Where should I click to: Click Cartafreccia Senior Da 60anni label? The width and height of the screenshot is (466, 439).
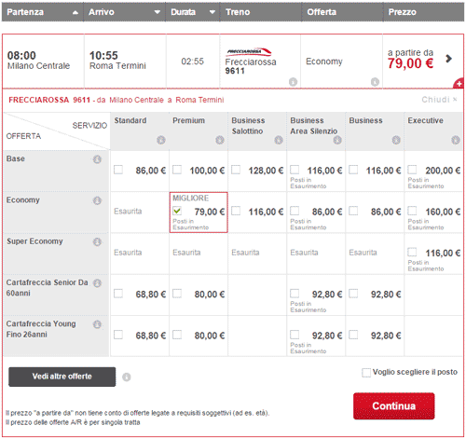47,288
